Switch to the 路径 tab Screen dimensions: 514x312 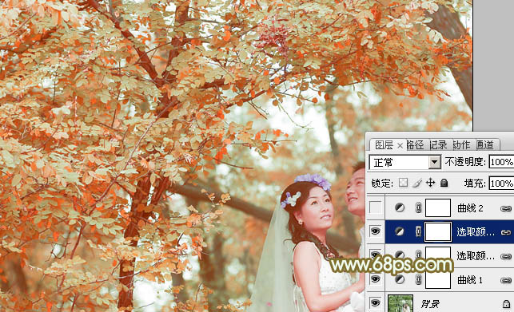(416, 144)
